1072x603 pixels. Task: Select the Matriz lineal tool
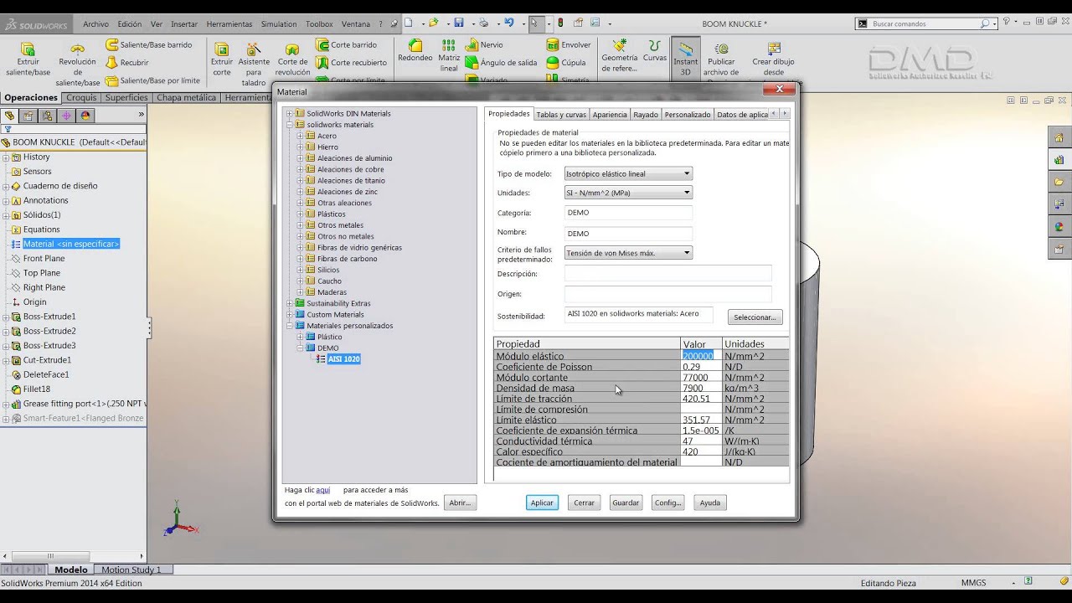click(x=449, y=55)
